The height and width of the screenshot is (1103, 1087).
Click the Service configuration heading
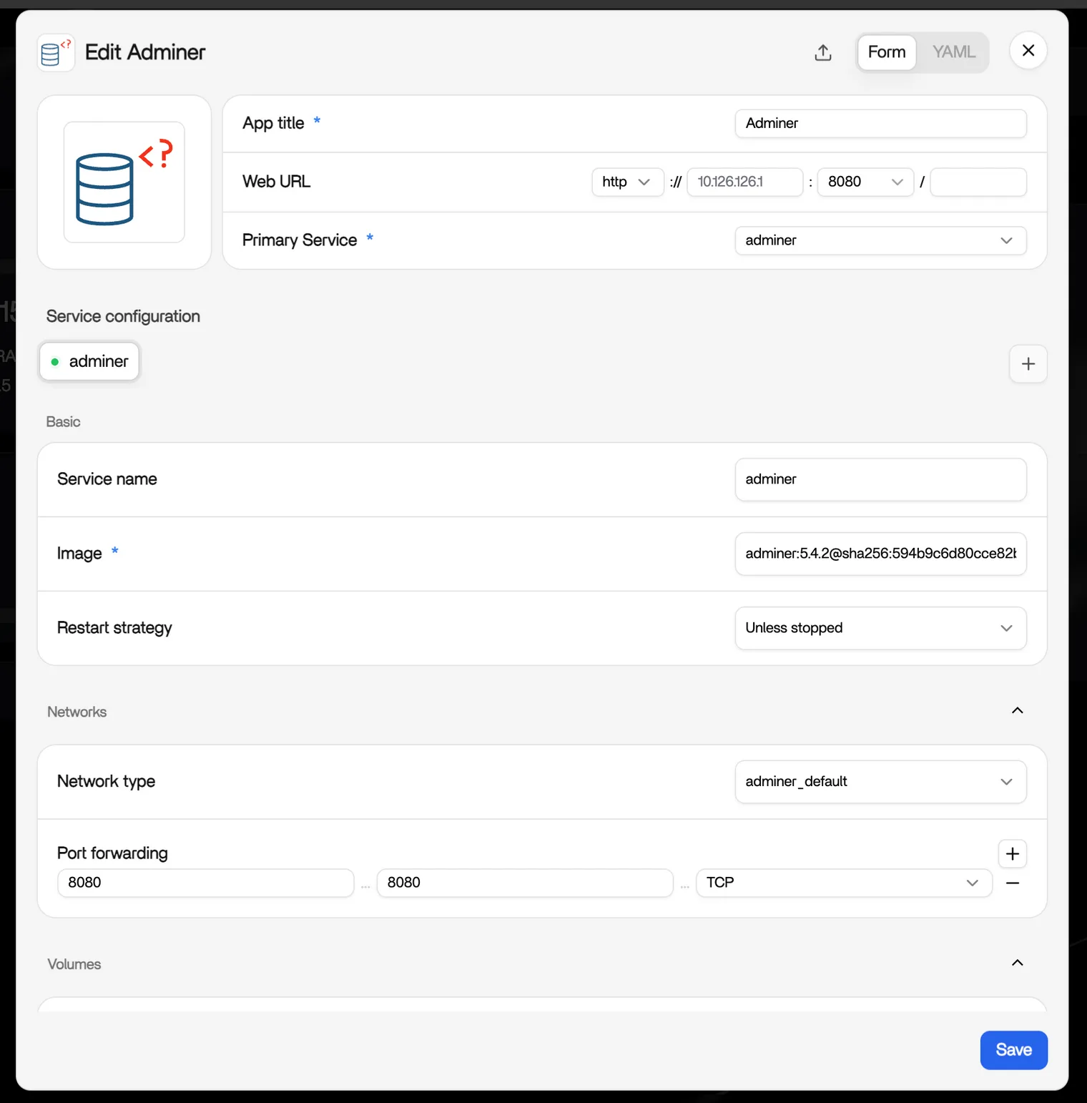click(123, 316)
